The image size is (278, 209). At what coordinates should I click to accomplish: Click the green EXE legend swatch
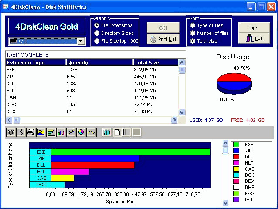(x=236, y=145)
